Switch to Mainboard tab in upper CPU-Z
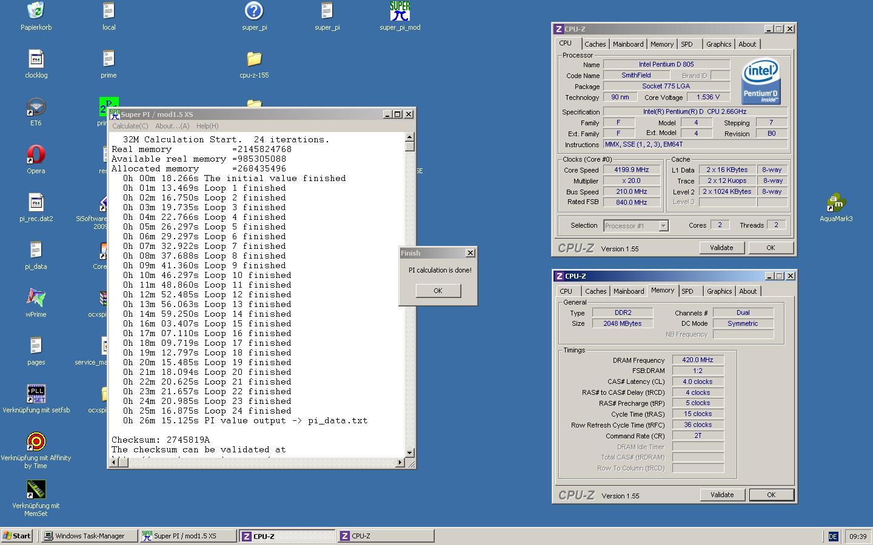The image size is (873, 545). pyautogui.click(x=628, y=44)
